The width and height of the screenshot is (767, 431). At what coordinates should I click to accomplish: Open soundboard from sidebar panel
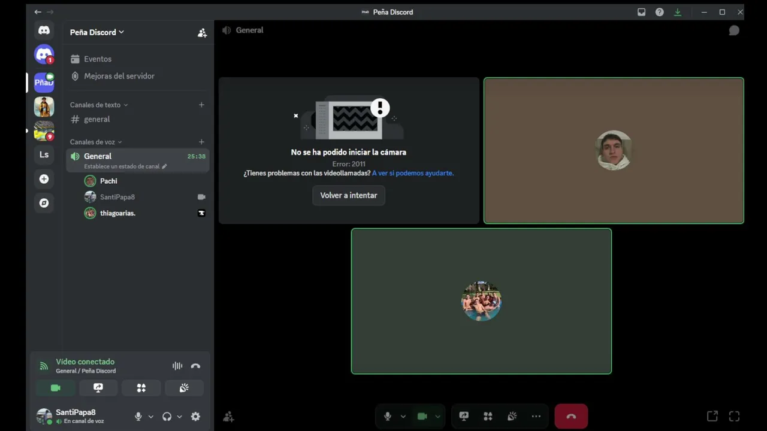pos(184,388)
